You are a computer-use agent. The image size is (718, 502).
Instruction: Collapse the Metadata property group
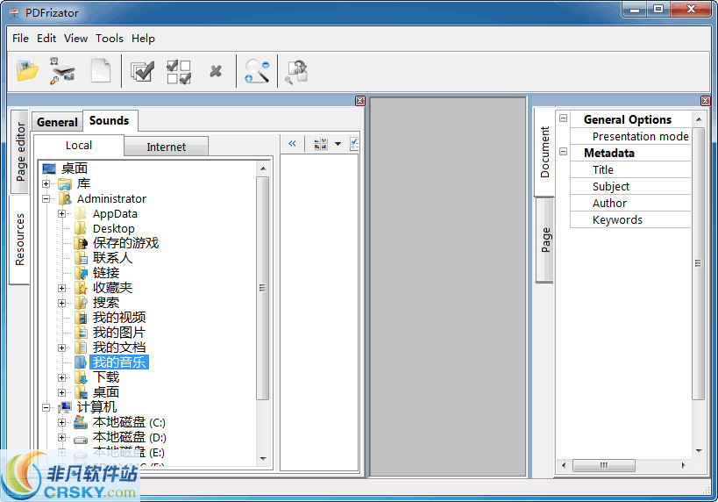tap(563, 153)
